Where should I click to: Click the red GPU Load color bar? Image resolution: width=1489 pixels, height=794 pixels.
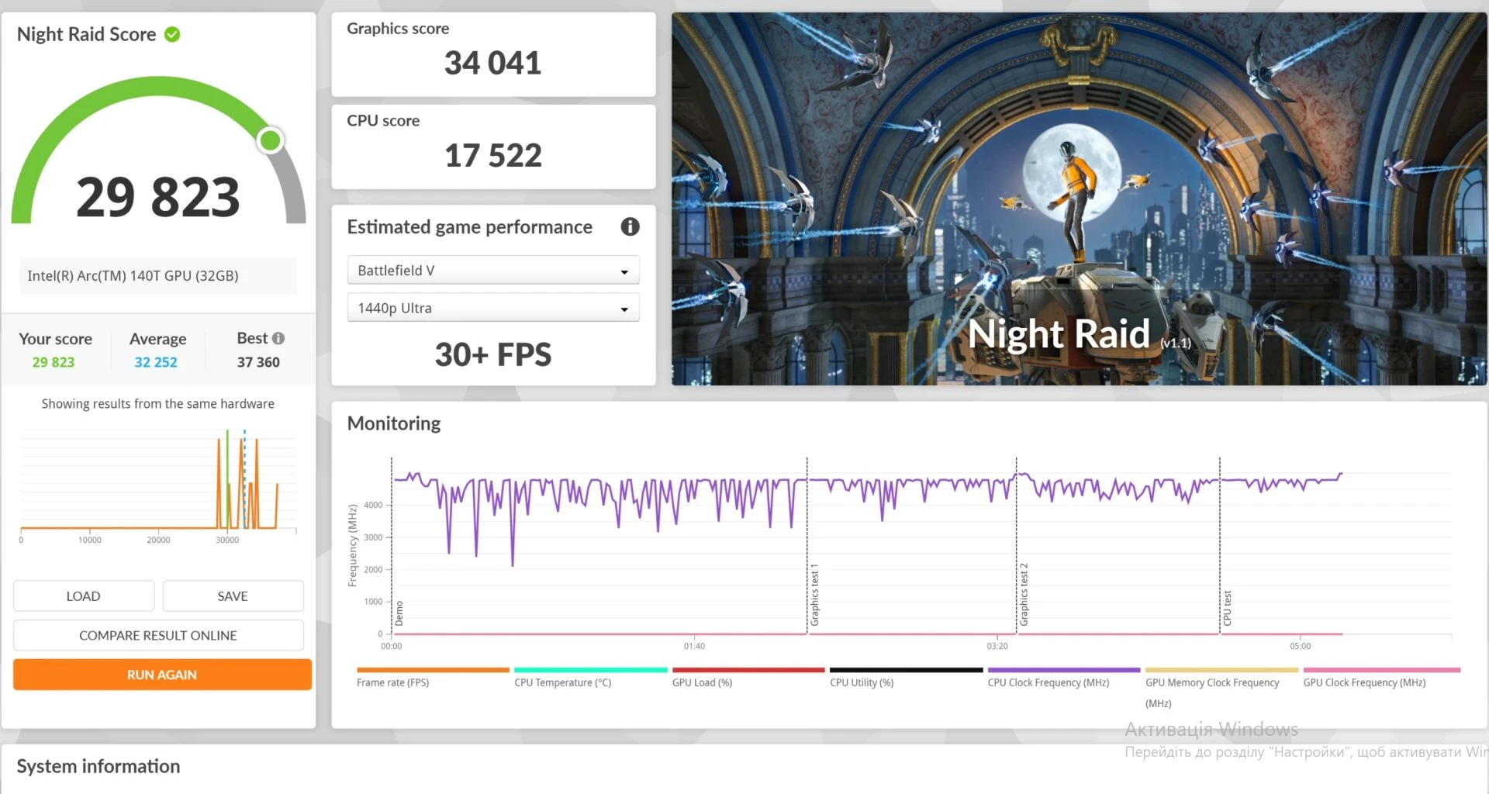[748, 670]
